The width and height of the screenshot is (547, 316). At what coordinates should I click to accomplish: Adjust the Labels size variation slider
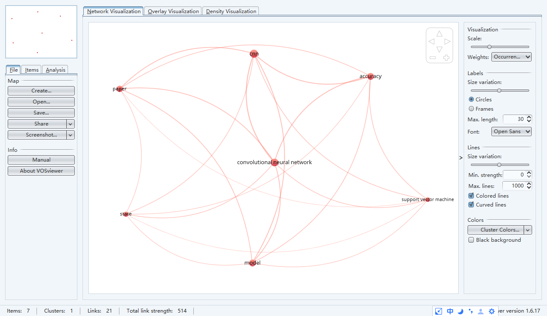499,90
